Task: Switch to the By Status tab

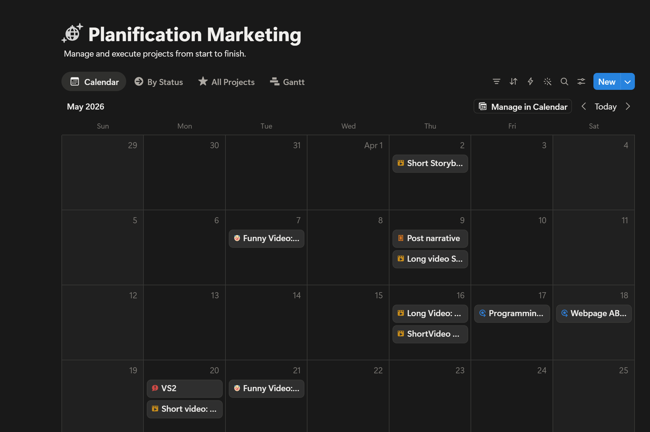Action: [x=159, y=82]
